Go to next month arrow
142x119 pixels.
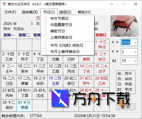pos(117,51)
